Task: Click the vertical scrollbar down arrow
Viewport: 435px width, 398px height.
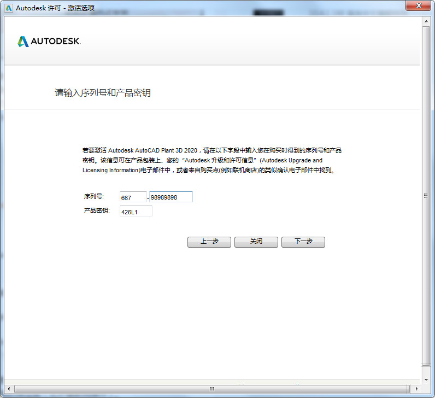Action: click(426, 379)
